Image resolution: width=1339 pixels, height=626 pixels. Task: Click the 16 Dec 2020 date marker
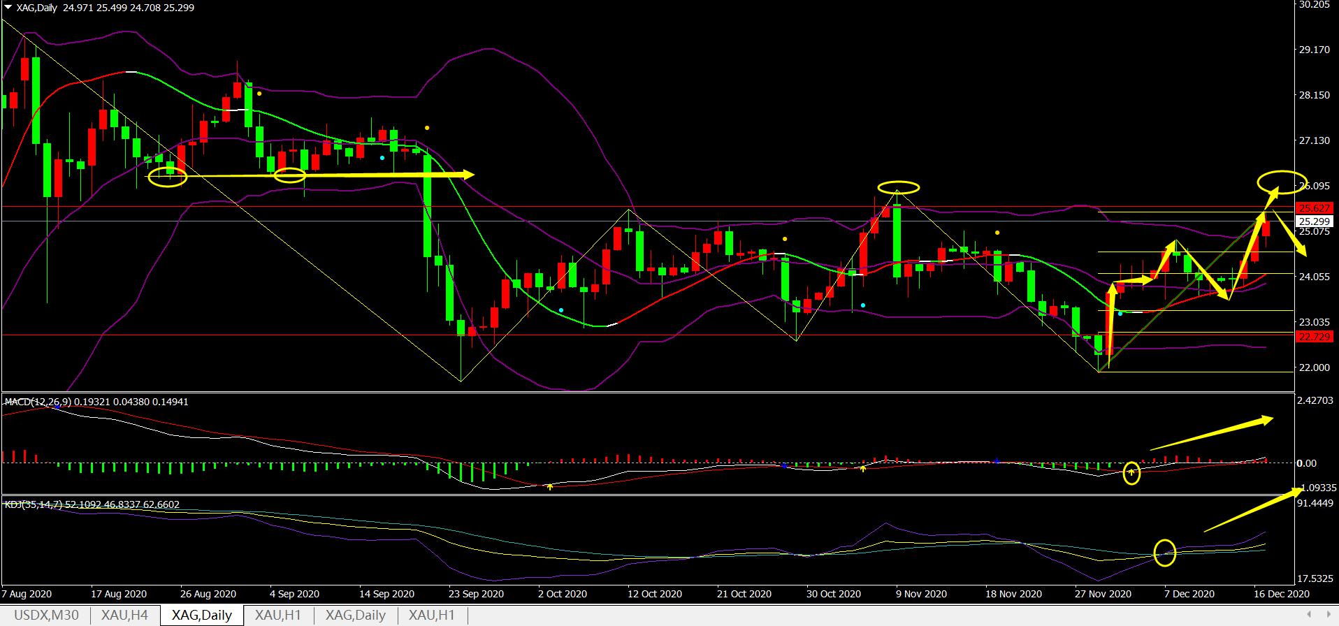(x=1281, y=594)
